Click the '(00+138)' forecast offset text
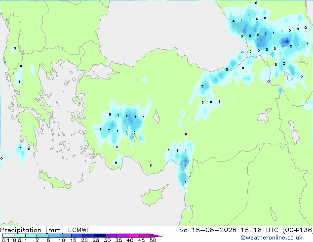Image resolution: width=313 pixels, height=242 pixels. pyautogui.click(x=298, y=230)
